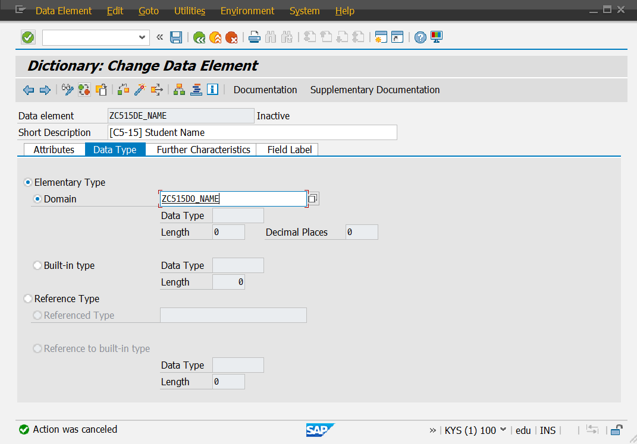The height and width of the screenshot is (444, 637).
Task: Open the KYS (1) 100 system dropdown
Action: click(x=503, y=430)
